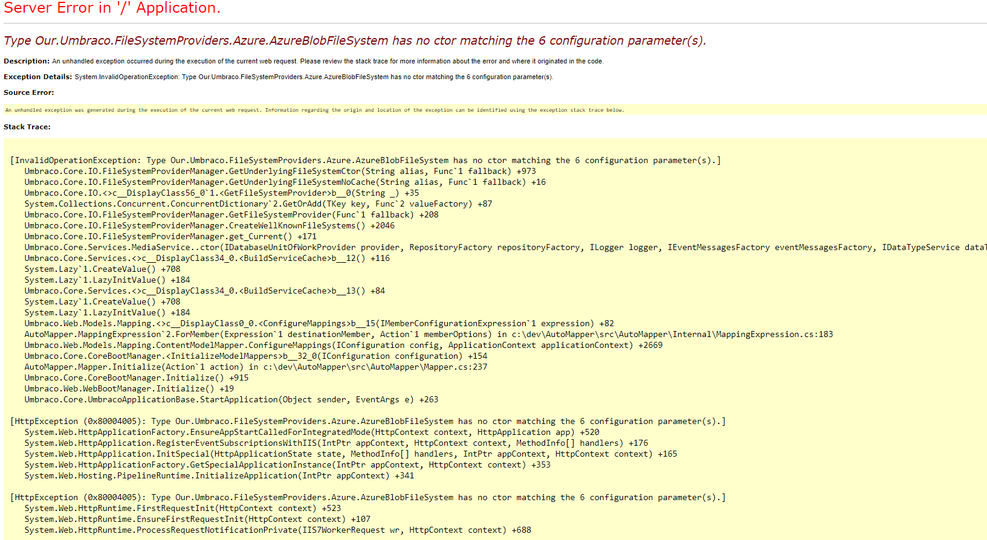Click the 'An unhandled exception was generated' source error text

(314, 110)
